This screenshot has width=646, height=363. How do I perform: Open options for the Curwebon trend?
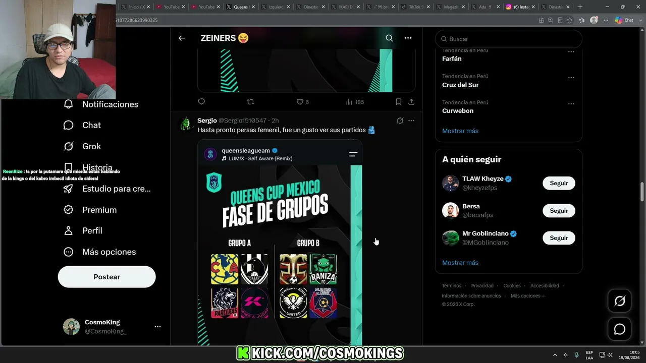(x=571, y=104)
